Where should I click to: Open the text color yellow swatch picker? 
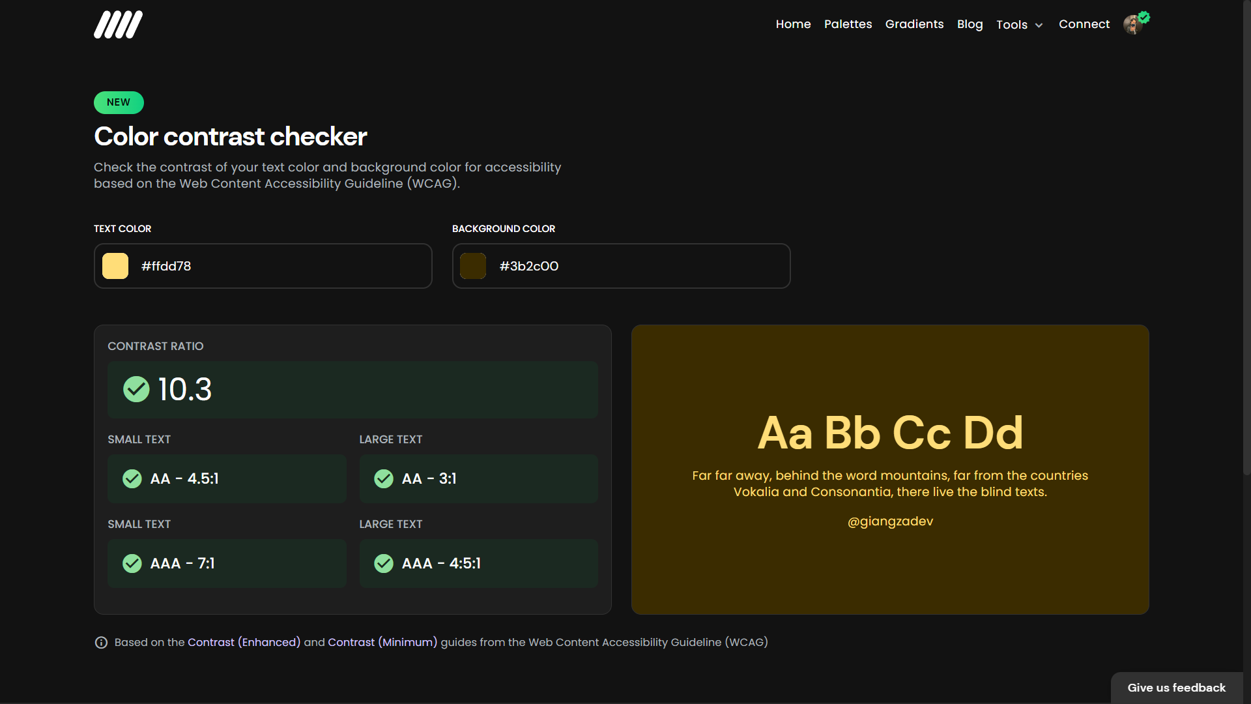point(115,266)
